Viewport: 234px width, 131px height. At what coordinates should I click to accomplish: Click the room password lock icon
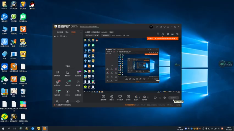point(163,34)
